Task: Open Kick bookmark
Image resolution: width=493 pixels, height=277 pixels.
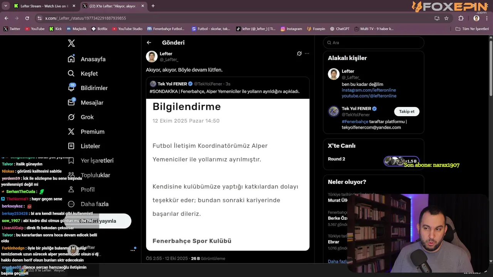Action: pyautogui.click(x=55, y=29)
